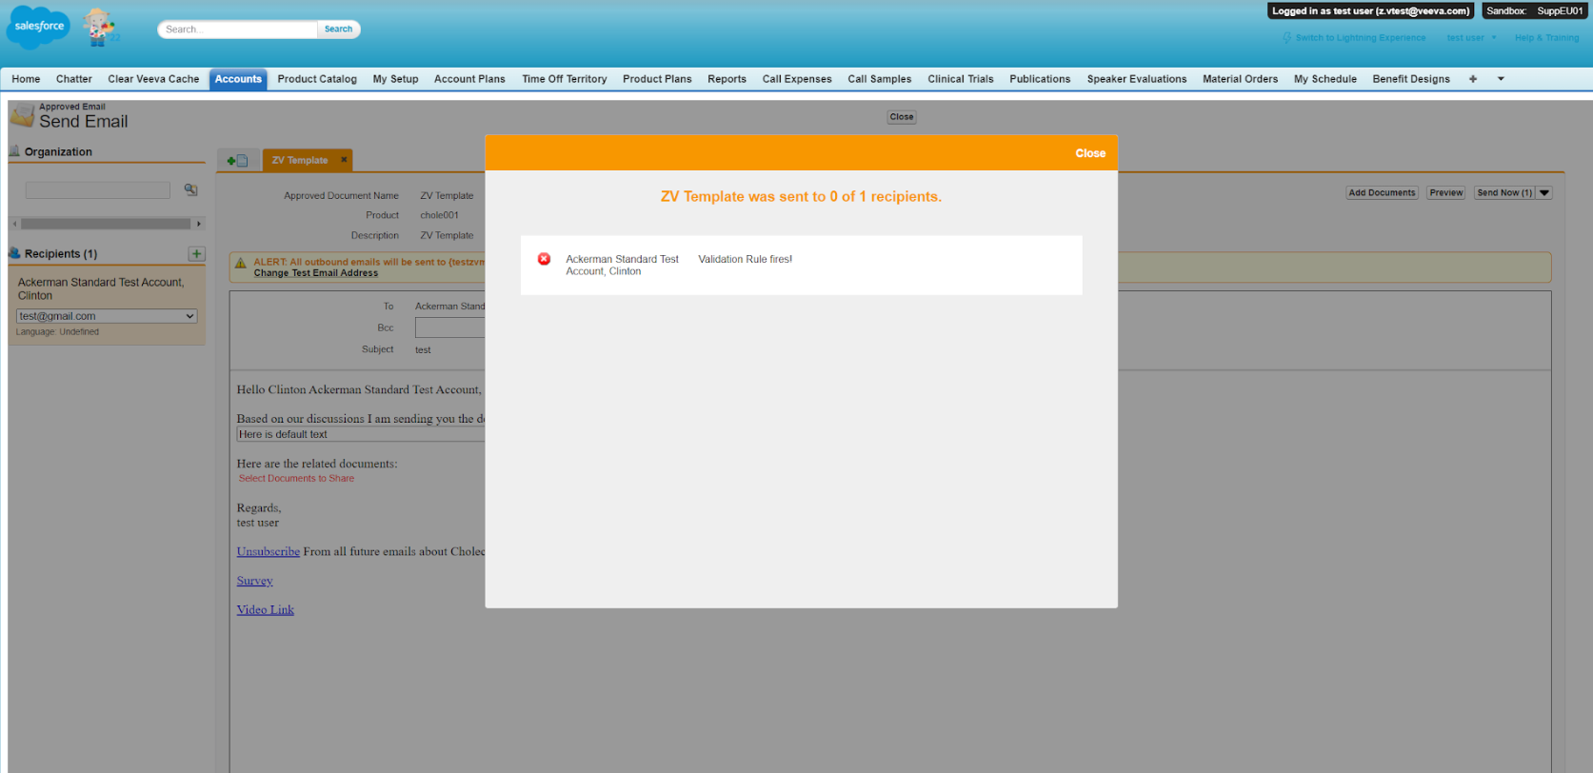Click the Salesforce cloud logo
The image size is (1593, 773).
coord(38,27)
